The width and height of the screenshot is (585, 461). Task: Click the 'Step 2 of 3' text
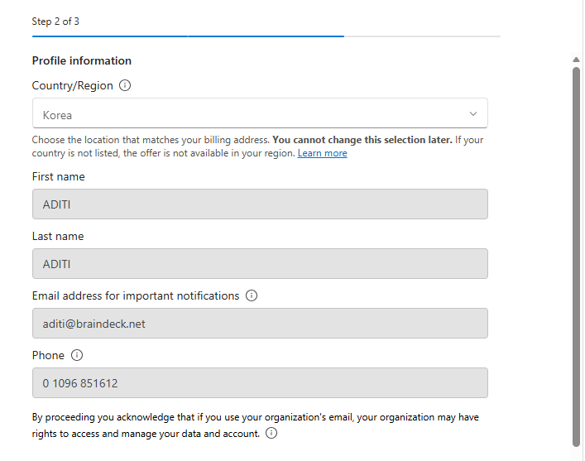[x=55, y=22]
